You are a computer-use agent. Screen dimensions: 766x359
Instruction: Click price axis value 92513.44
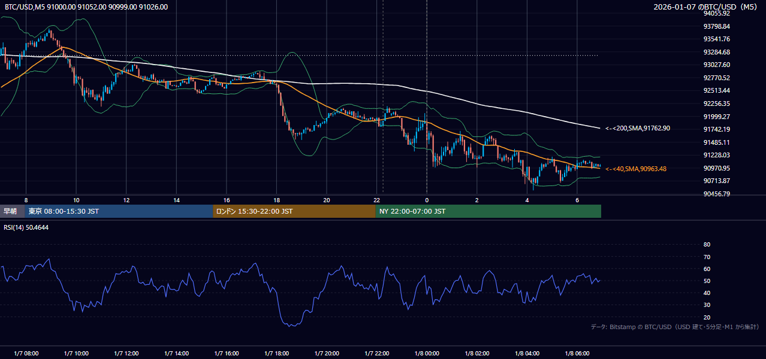tap(716, 90)
